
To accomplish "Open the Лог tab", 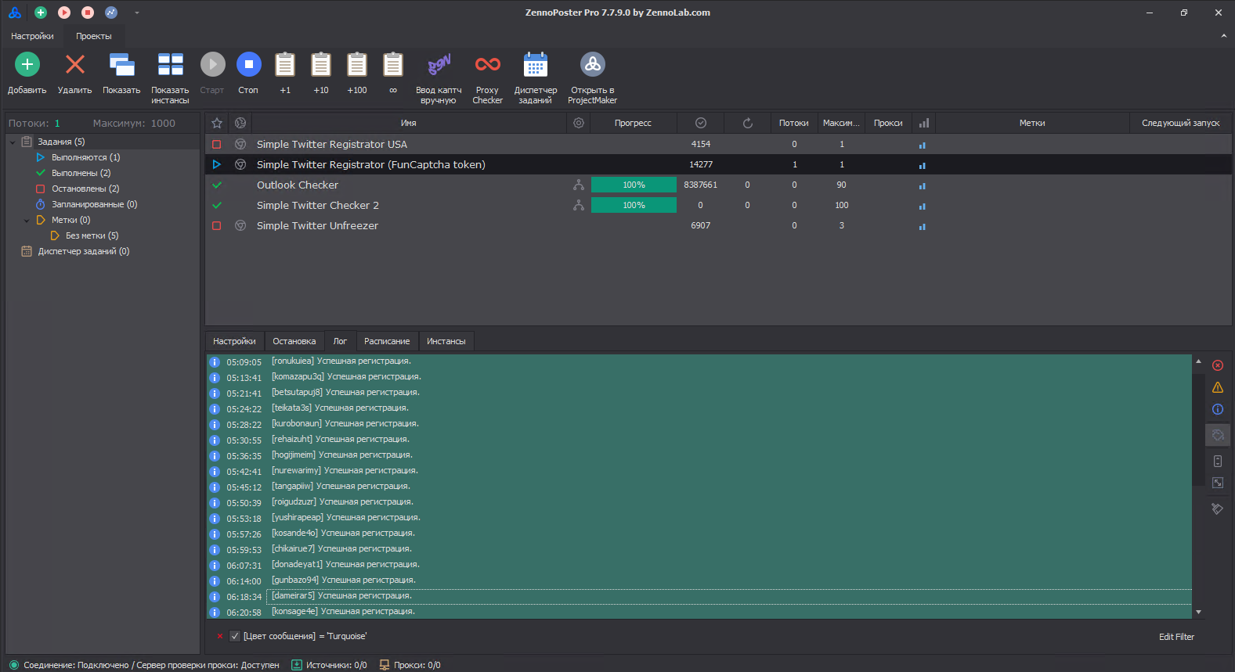I will [x=340, y=341].
